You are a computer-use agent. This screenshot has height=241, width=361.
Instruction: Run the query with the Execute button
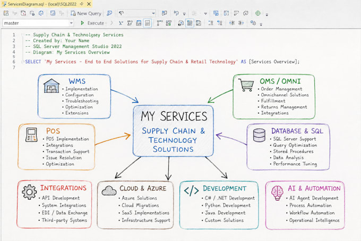92,23
